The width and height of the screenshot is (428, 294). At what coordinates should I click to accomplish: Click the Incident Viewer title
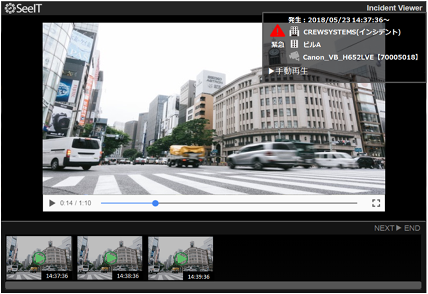pyautogui.click(x=394, y=8)
